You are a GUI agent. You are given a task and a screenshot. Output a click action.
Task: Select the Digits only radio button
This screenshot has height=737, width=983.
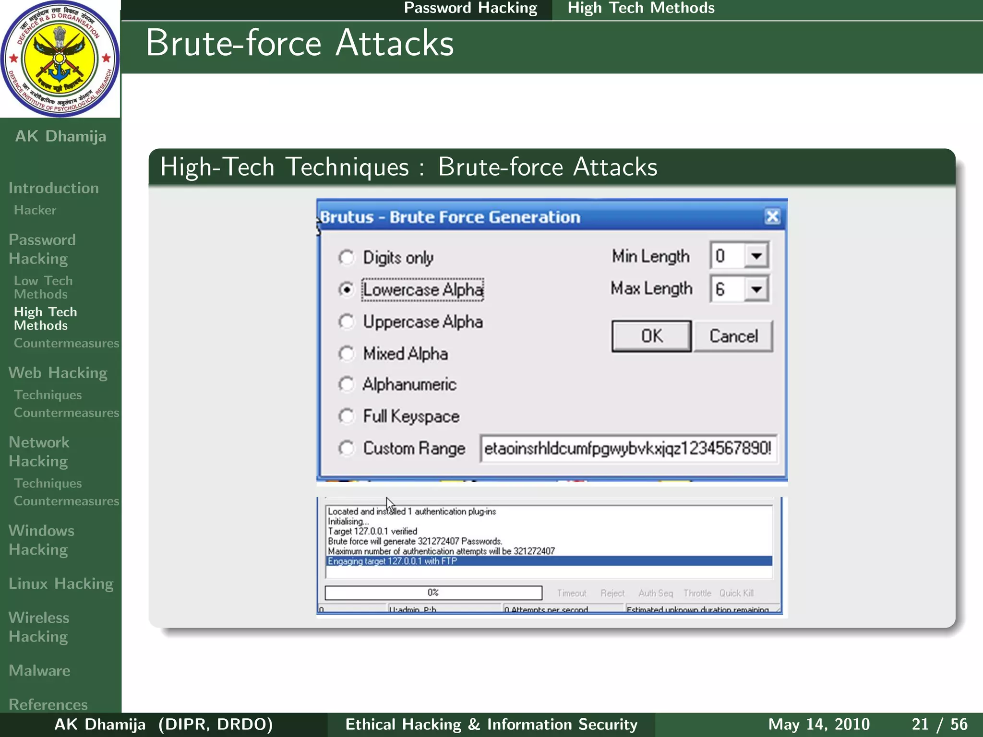346,258
